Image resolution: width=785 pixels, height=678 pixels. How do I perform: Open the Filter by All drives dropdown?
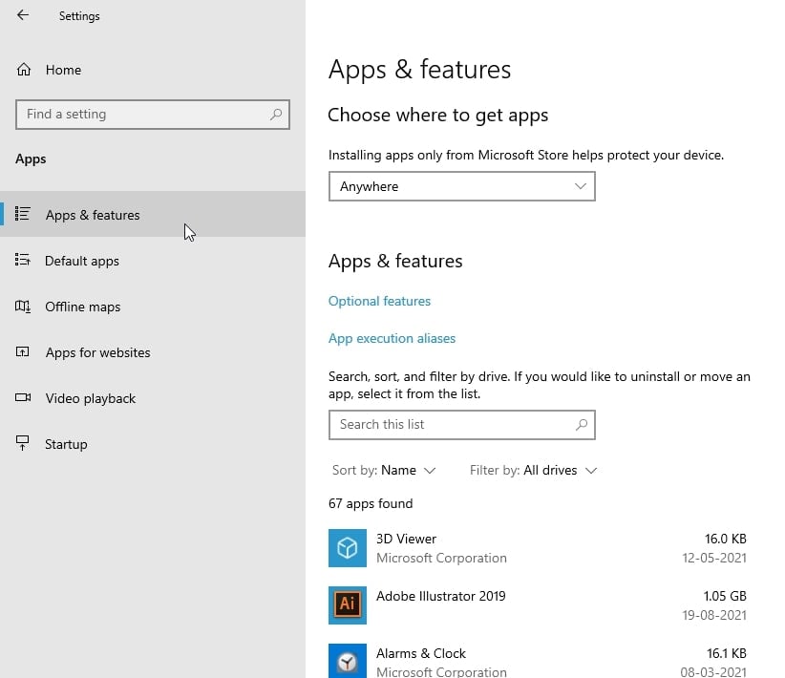tap(533, 470)
